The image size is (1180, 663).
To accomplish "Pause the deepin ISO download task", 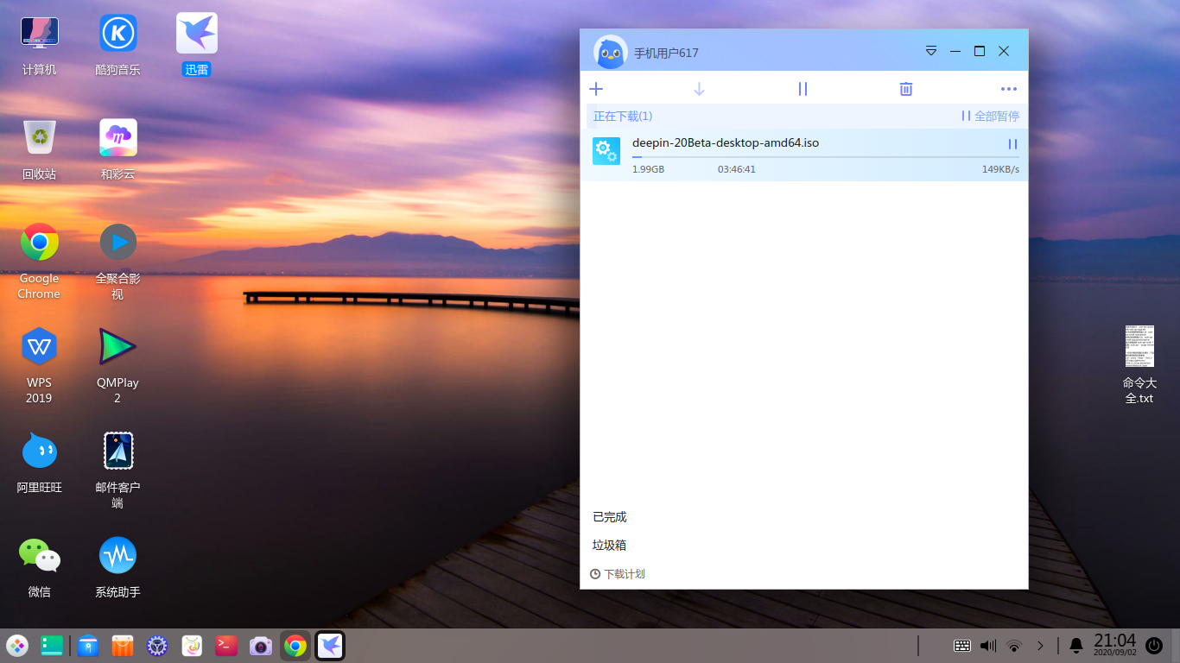I will pos(1012,144).
